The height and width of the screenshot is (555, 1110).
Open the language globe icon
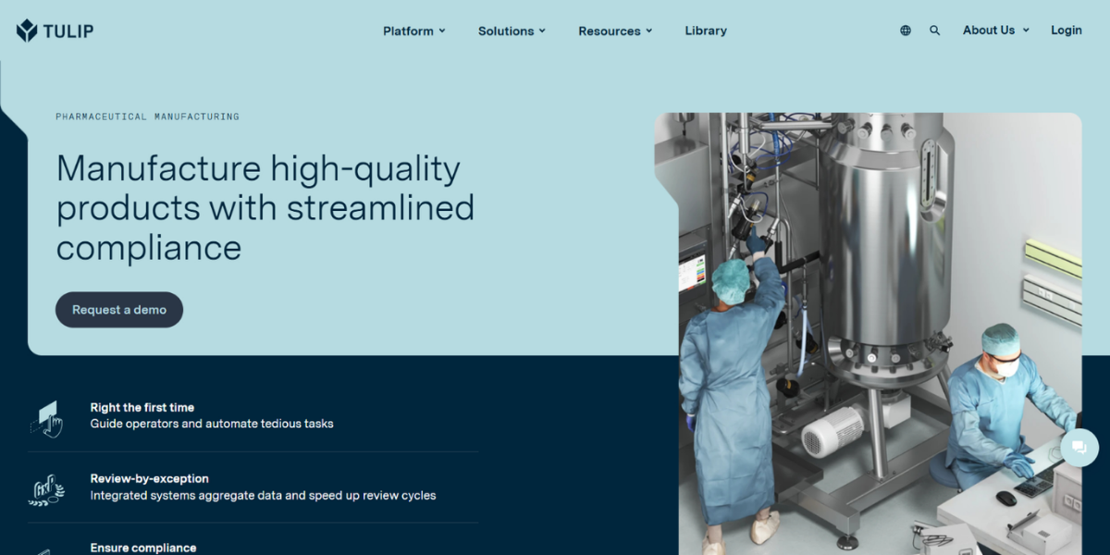click(906, 31)
